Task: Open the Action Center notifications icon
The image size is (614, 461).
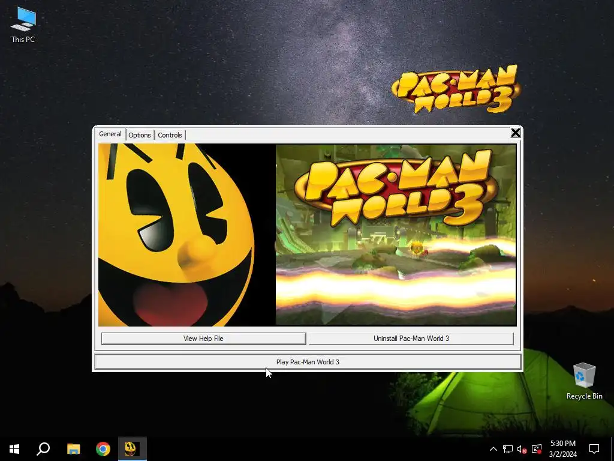Action: pyautogui.click(x=594, y=449)
